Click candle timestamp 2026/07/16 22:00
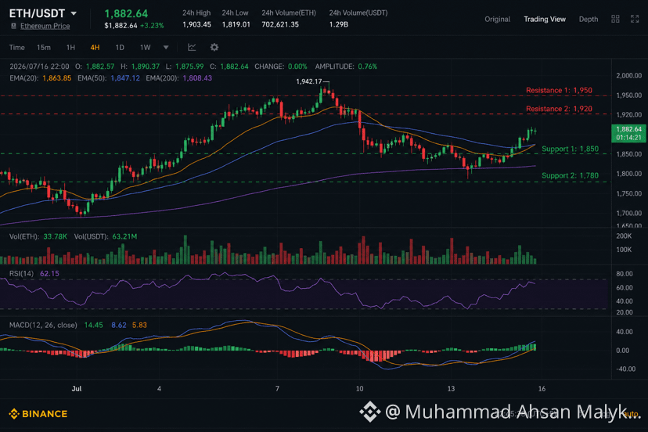648x432 pixels. click(x=39, y=67)
